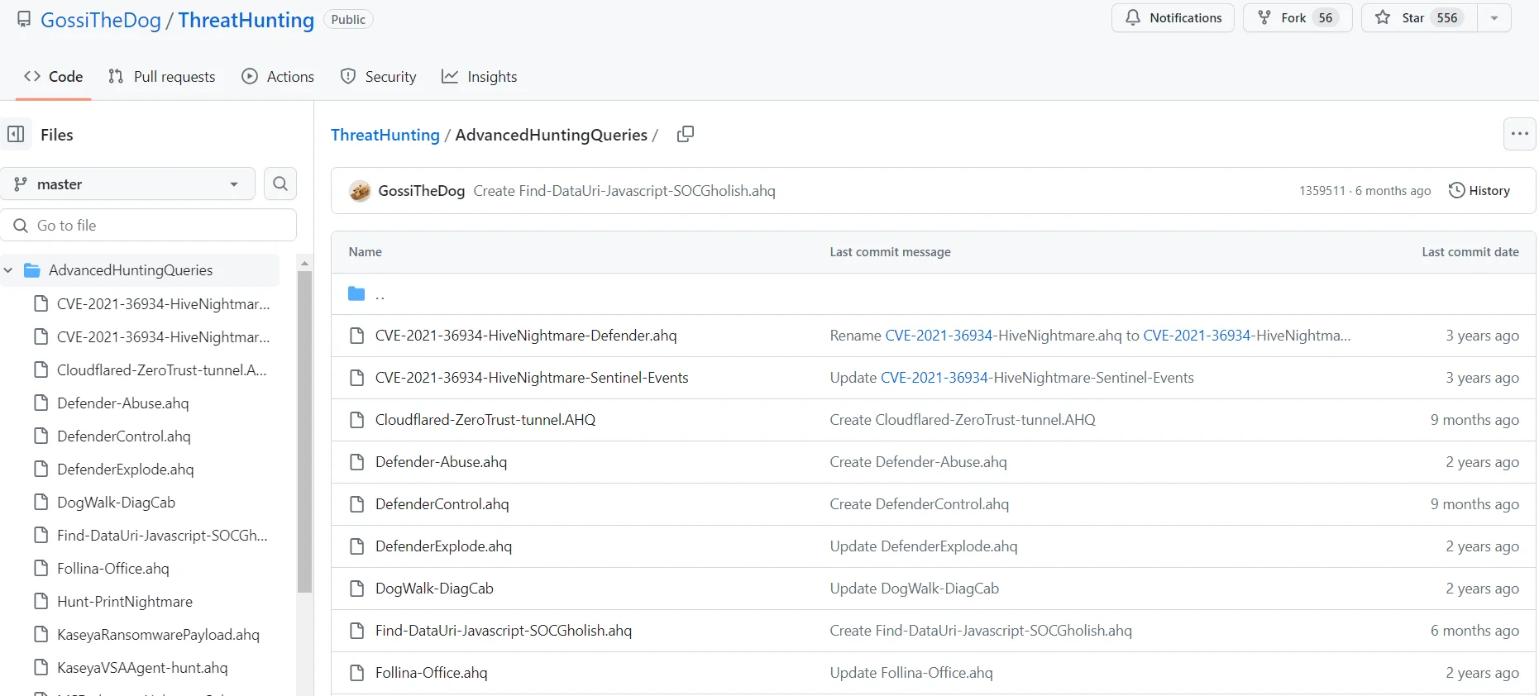Open the three-dot more options menu
This screenshot has width=1539, height=696.
1519,134
